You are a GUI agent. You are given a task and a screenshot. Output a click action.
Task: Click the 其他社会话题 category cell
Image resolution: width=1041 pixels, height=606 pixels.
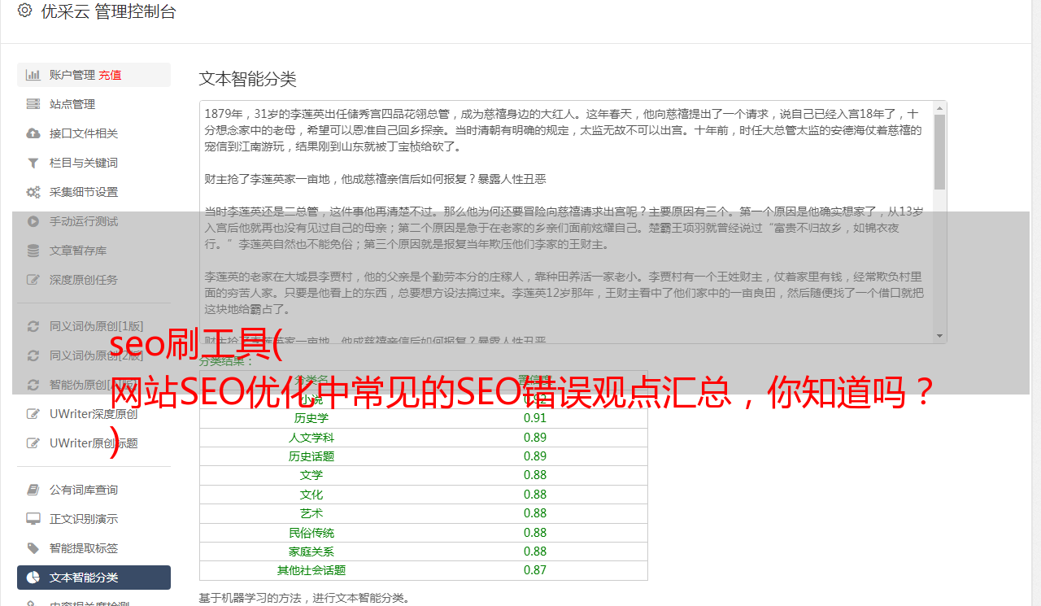click(311, 570)
